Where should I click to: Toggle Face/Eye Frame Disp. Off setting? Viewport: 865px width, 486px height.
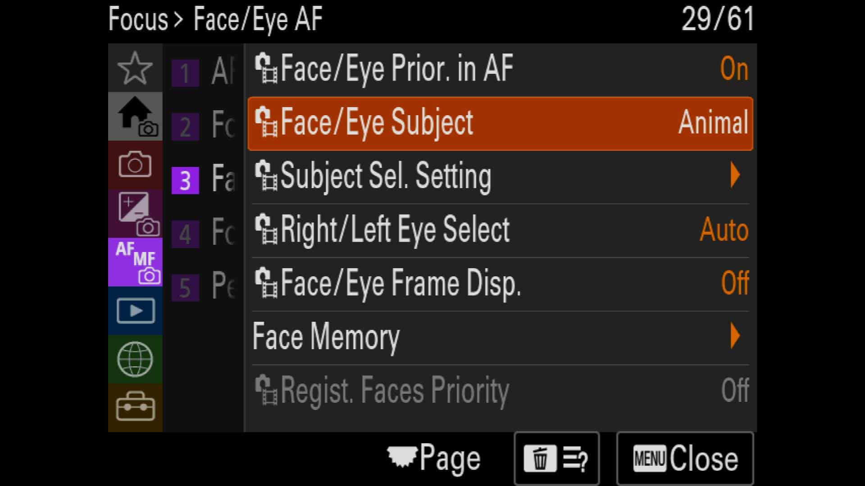click(x=501, y=284)
